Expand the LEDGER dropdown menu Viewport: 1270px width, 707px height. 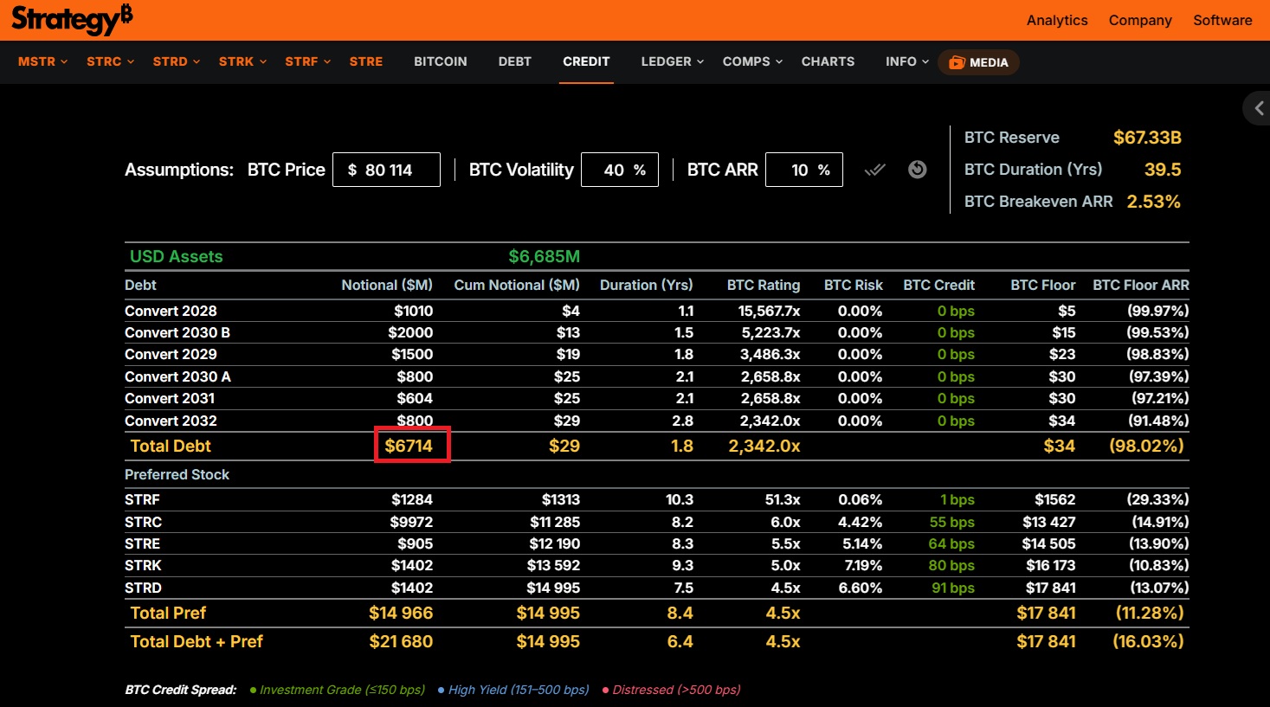[x=673, y=61]
